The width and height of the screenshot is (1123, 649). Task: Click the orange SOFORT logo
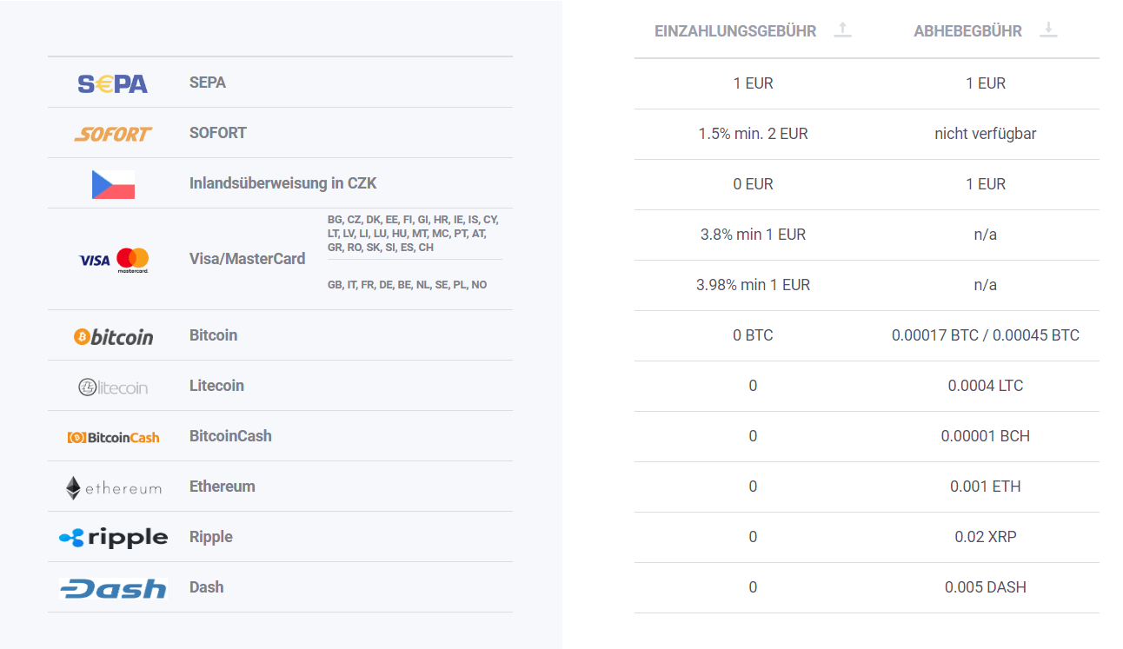pyautogui.click(x=112, y=134)
